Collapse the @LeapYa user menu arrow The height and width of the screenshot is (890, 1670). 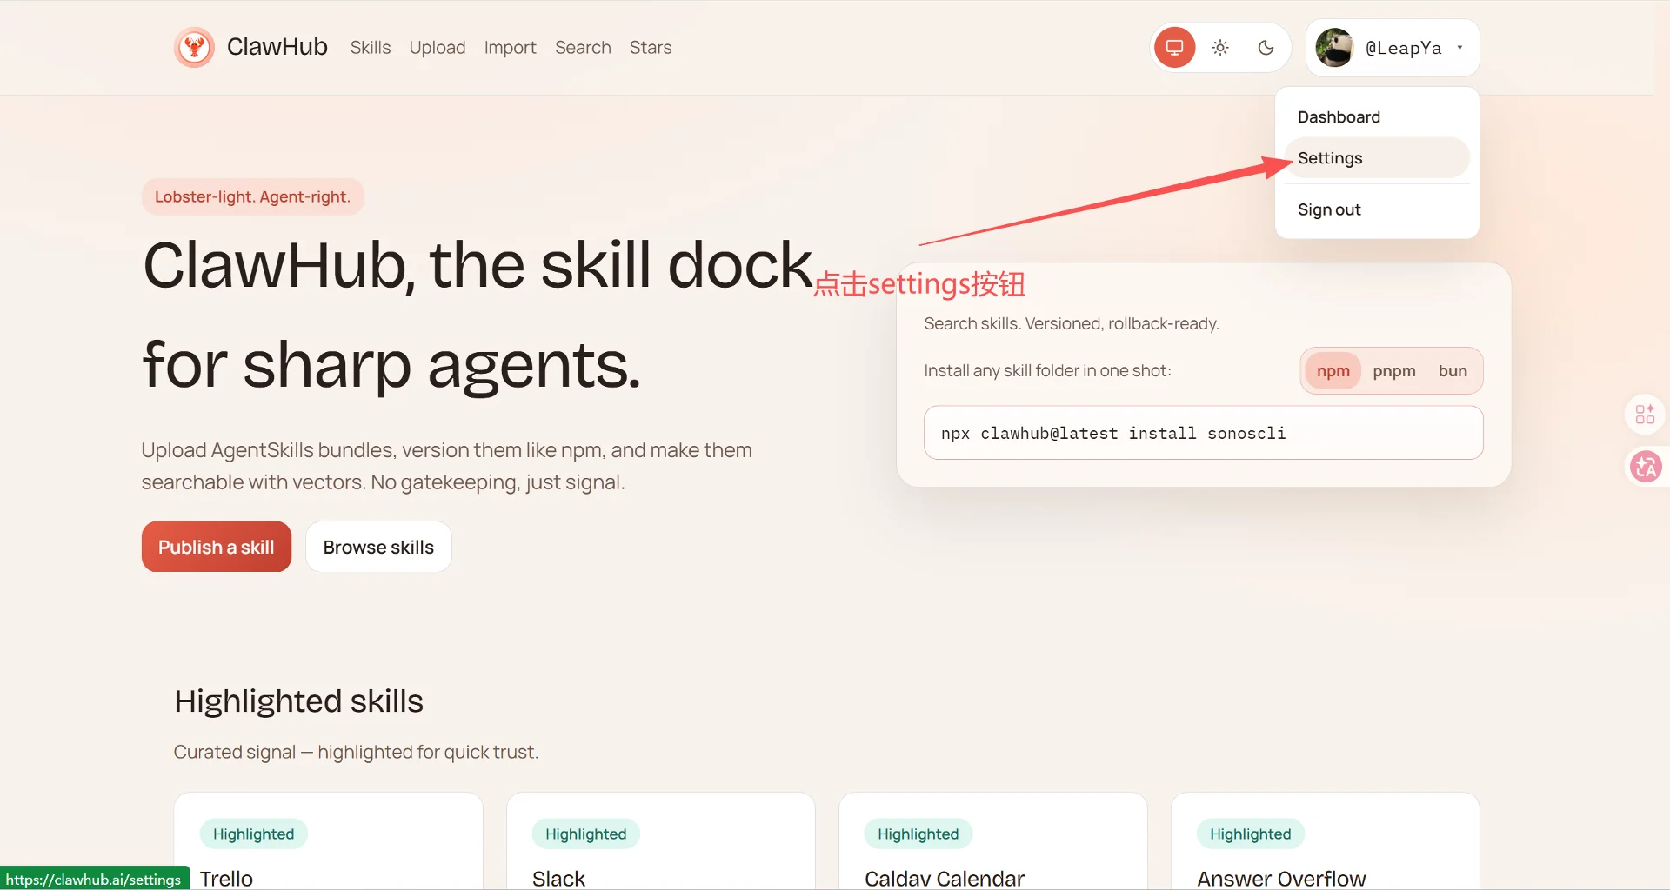coord(1460,48)
